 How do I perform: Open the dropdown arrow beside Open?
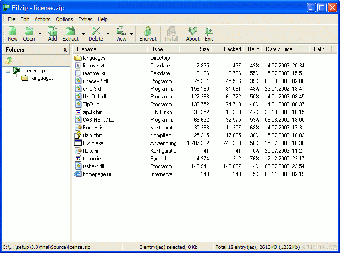tap(40, 34)
